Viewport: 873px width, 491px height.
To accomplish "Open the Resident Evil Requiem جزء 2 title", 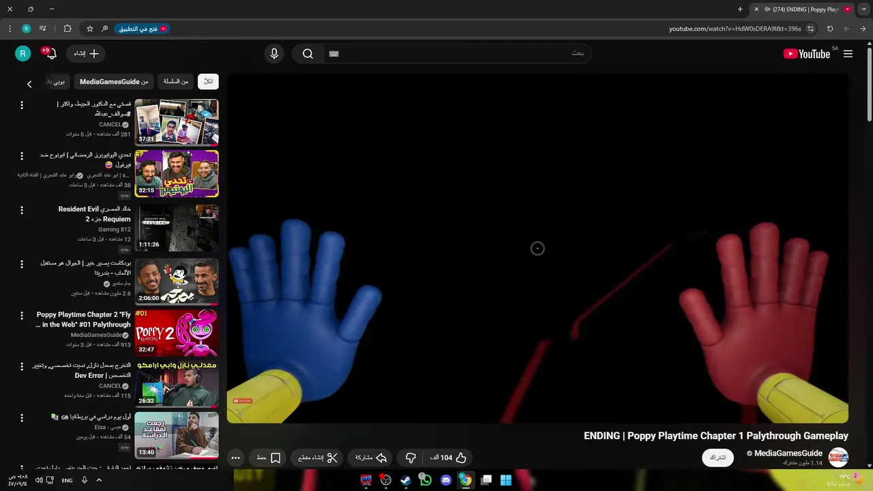I will tap(95, 214).
